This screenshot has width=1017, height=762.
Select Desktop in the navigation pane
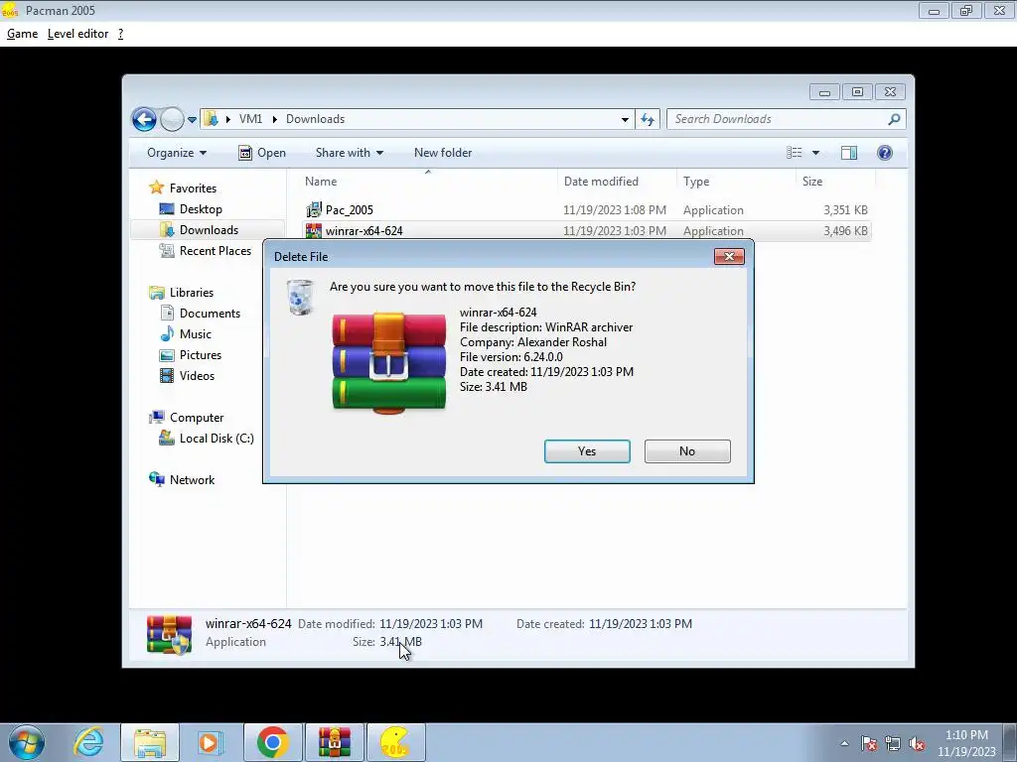click(201, 209)
